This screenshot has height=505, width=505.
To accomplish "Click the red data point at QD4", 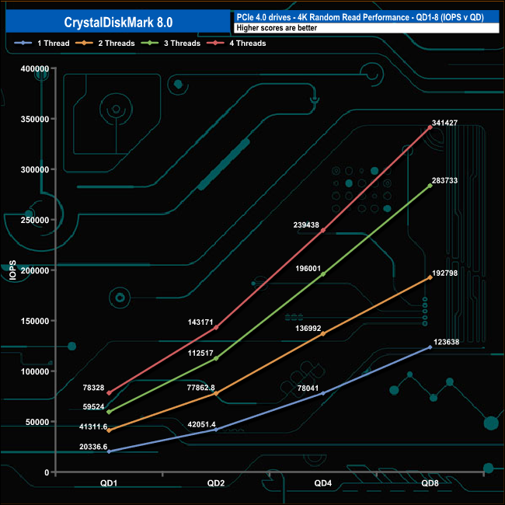I will (x=323, y=231).
